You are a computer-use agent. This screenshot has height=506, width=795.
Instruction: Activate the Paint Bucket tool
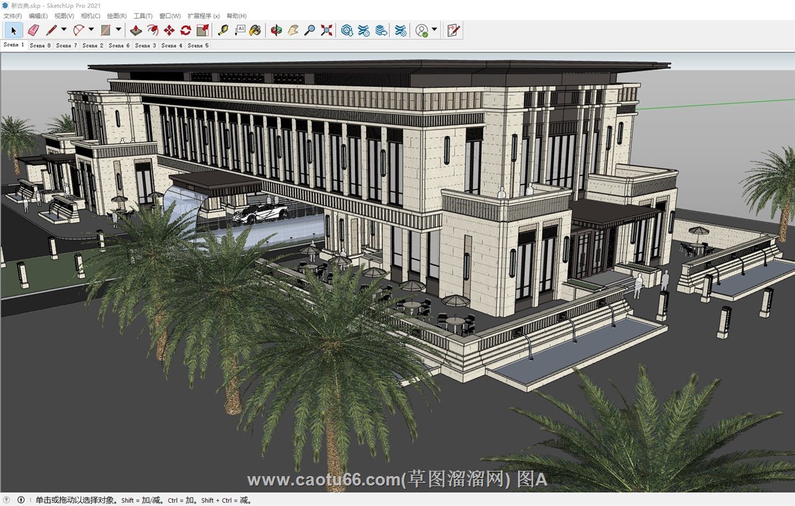(x=255, y=30)
